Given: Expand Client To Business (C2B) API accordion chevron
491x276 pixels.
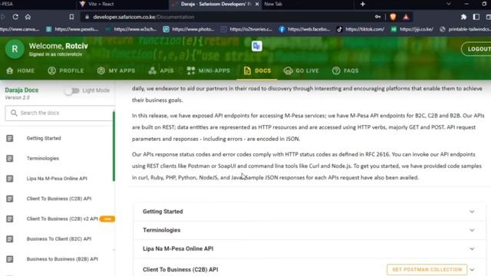Looking at the screenshot, I should pyautogui.click(x=472, y=269).
